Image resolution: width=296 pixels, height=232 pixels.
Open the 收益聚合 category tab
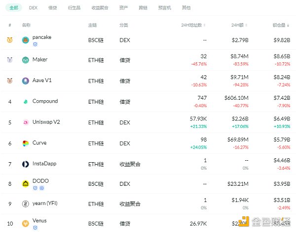100,8
